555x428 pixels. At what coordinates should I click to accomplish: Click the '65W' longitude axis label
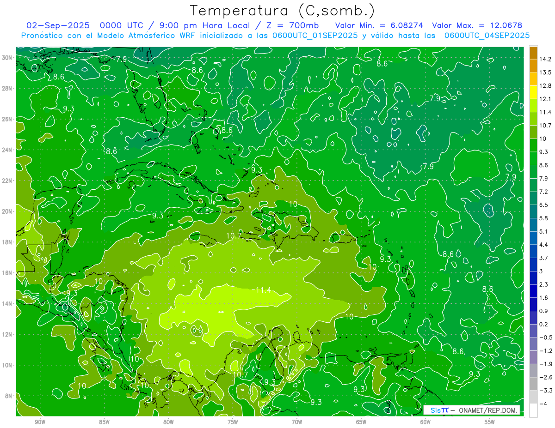(x=361, y=422)
